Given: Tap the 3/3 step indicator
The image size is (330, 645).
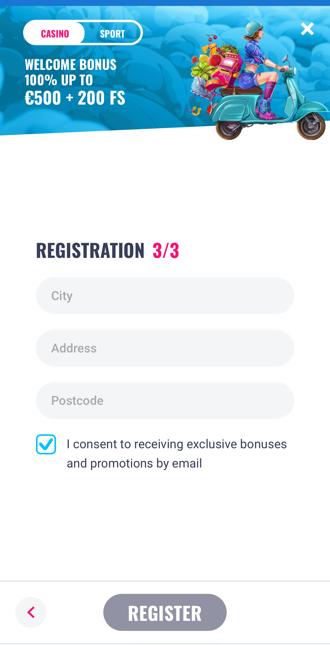Looking at the screenshot, I should click(166, 250).
